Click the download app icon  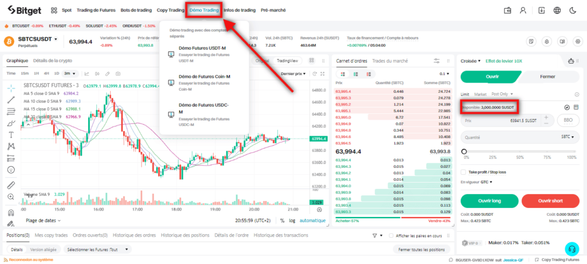[x=541, y=10]
